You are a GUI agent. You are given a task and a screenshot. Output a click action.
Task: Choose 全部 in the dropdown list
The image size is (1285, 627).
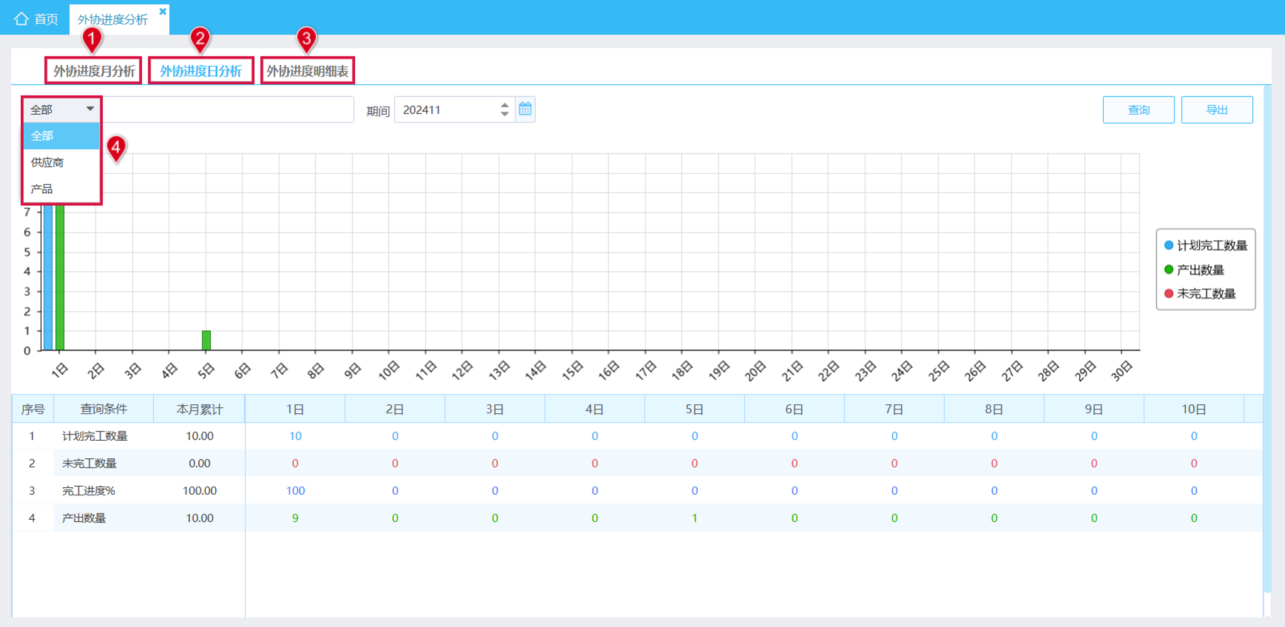pyautogui.click(x=61, y=136)
